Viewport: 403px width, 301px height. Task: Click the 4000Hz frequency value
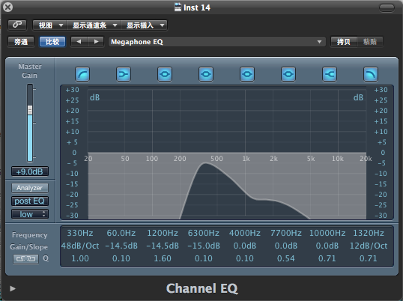tap(245, 233)
